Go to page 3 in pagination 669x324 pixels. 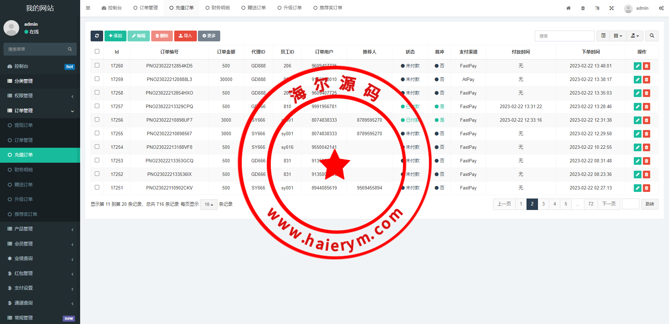543,204
